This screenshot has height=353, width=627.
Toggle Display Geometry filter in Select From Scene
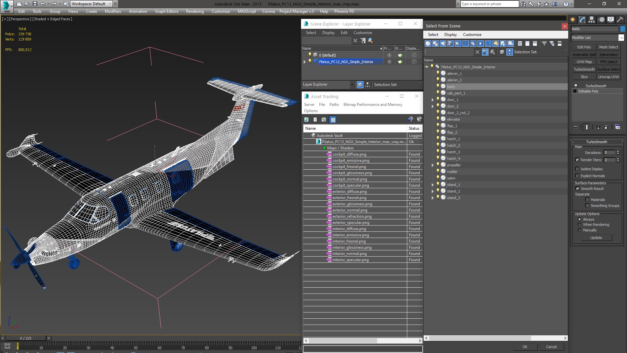tap(428, 43)
